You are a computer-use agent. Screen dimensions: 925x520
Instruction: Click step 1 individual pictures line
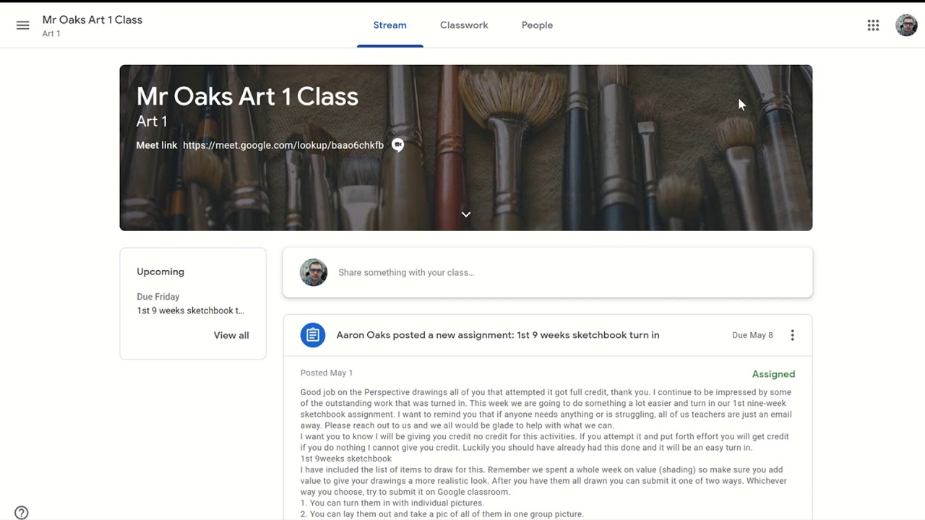pos(392,503)
